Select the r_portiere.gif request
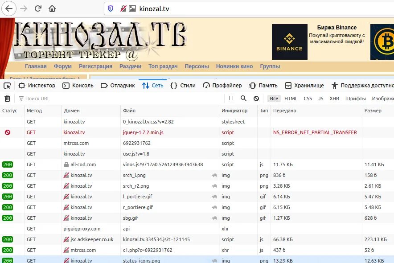 point(197,207)
